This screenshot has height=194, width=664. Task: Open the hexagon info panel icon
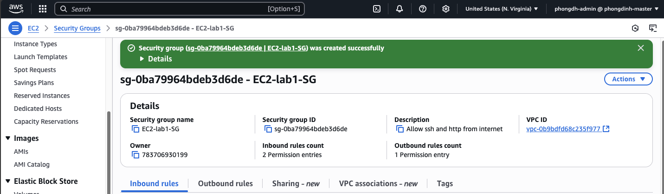point(635,28)
